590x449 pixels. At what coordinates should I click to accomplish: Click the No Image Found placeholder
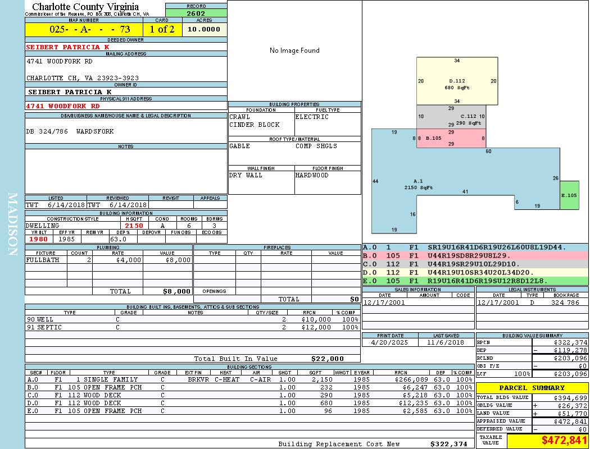tap(294, 51)
